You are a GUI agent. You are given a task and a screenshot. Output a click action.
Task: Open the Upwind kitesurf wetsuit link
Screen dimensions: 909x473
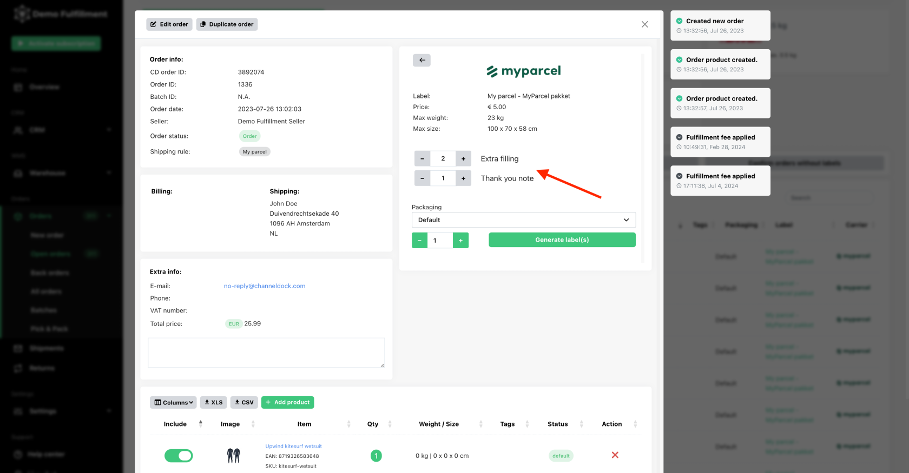coord(293,447)
